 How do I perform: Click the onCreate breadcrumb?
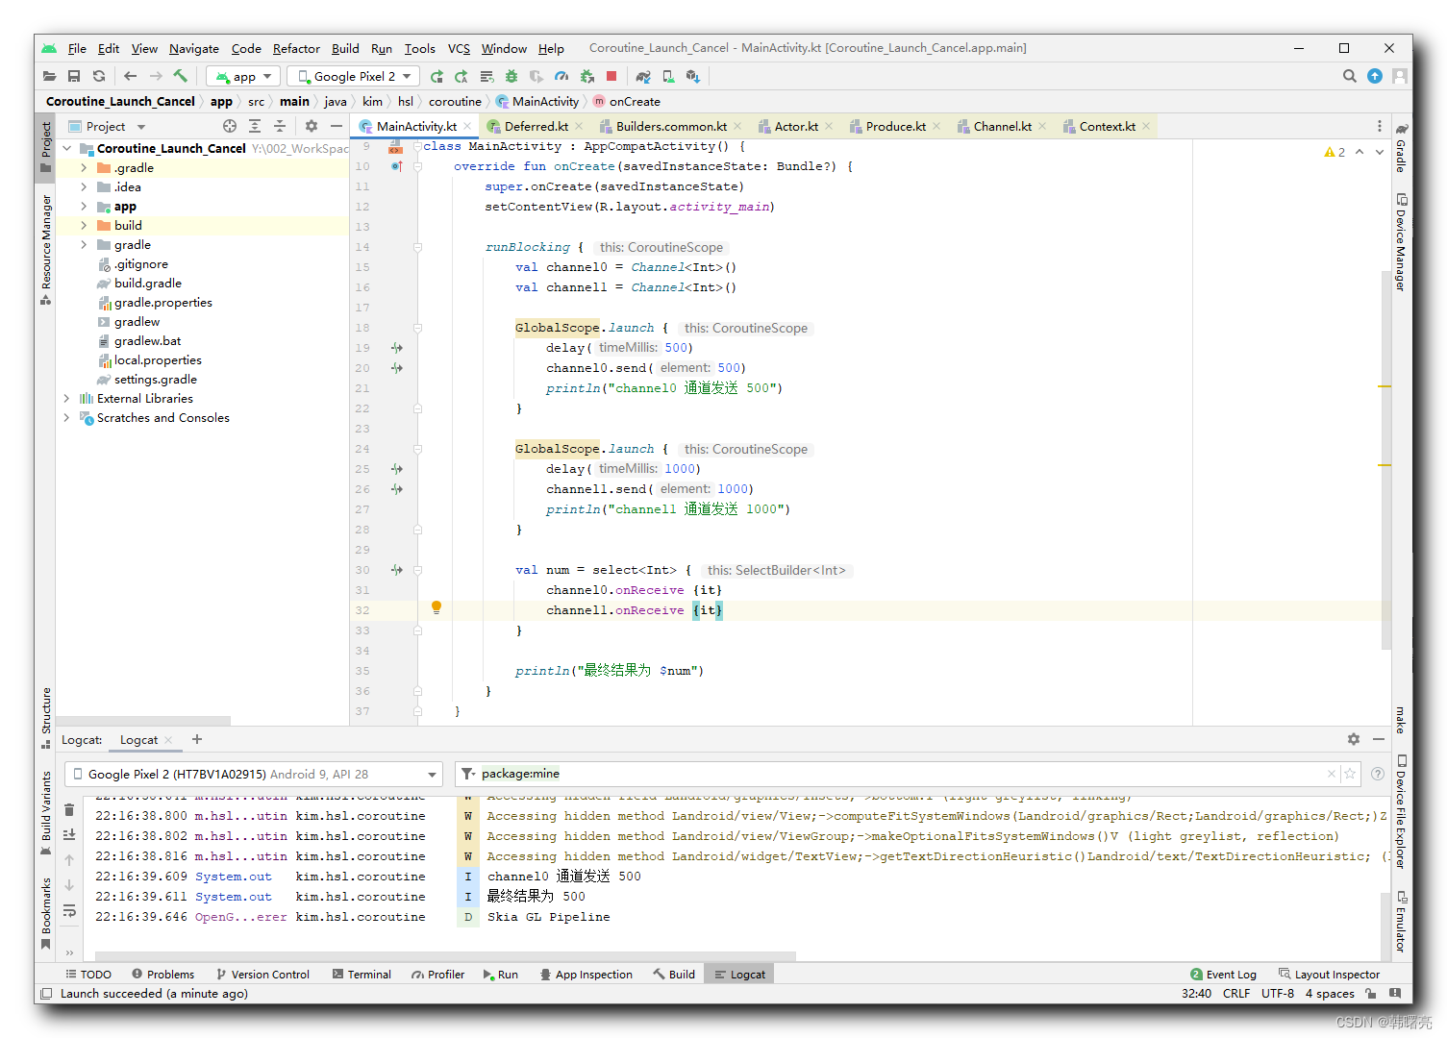click(x=627, y=102)
